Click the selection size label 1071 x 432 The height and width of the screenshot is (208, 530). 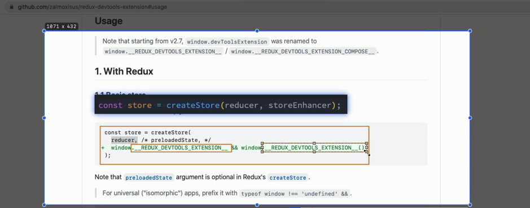tap(62, 26)
